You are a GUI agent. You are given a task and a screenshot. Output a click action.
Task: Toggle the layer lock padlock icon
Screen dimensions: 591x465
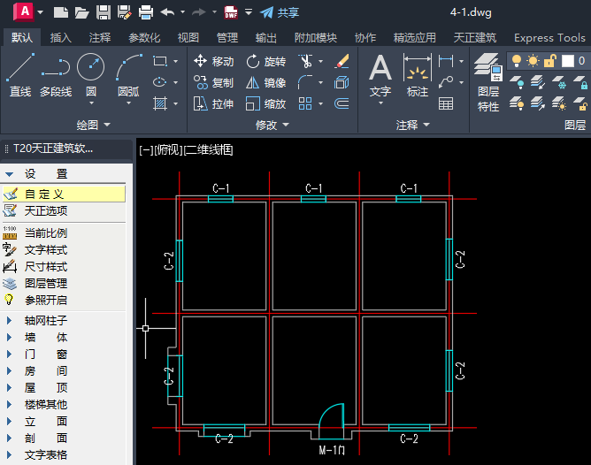click(549, 61)
